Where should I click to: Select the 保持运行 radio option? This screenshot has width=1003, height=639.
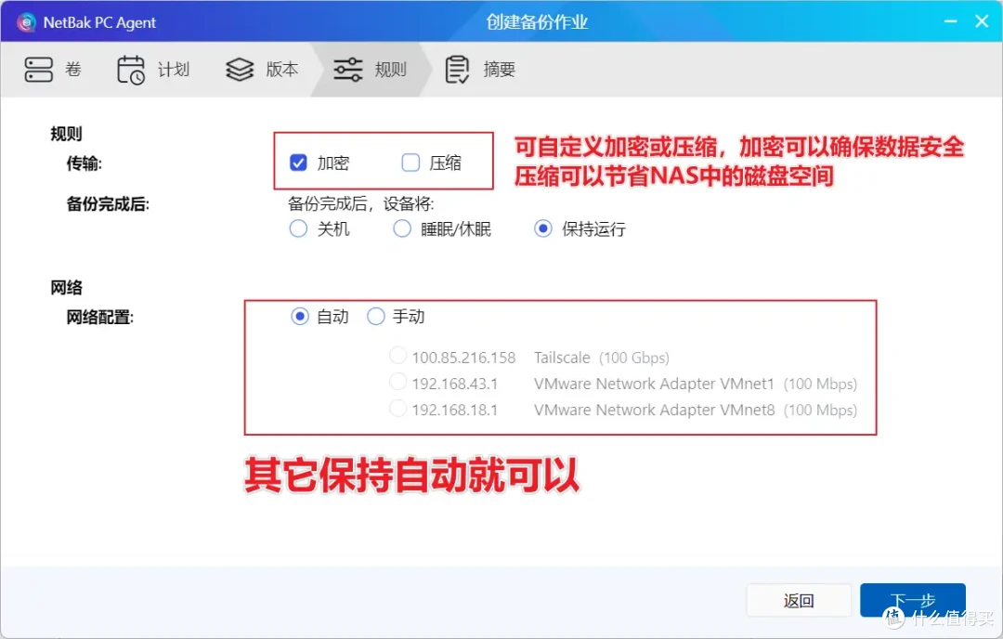tap(543, 228)
